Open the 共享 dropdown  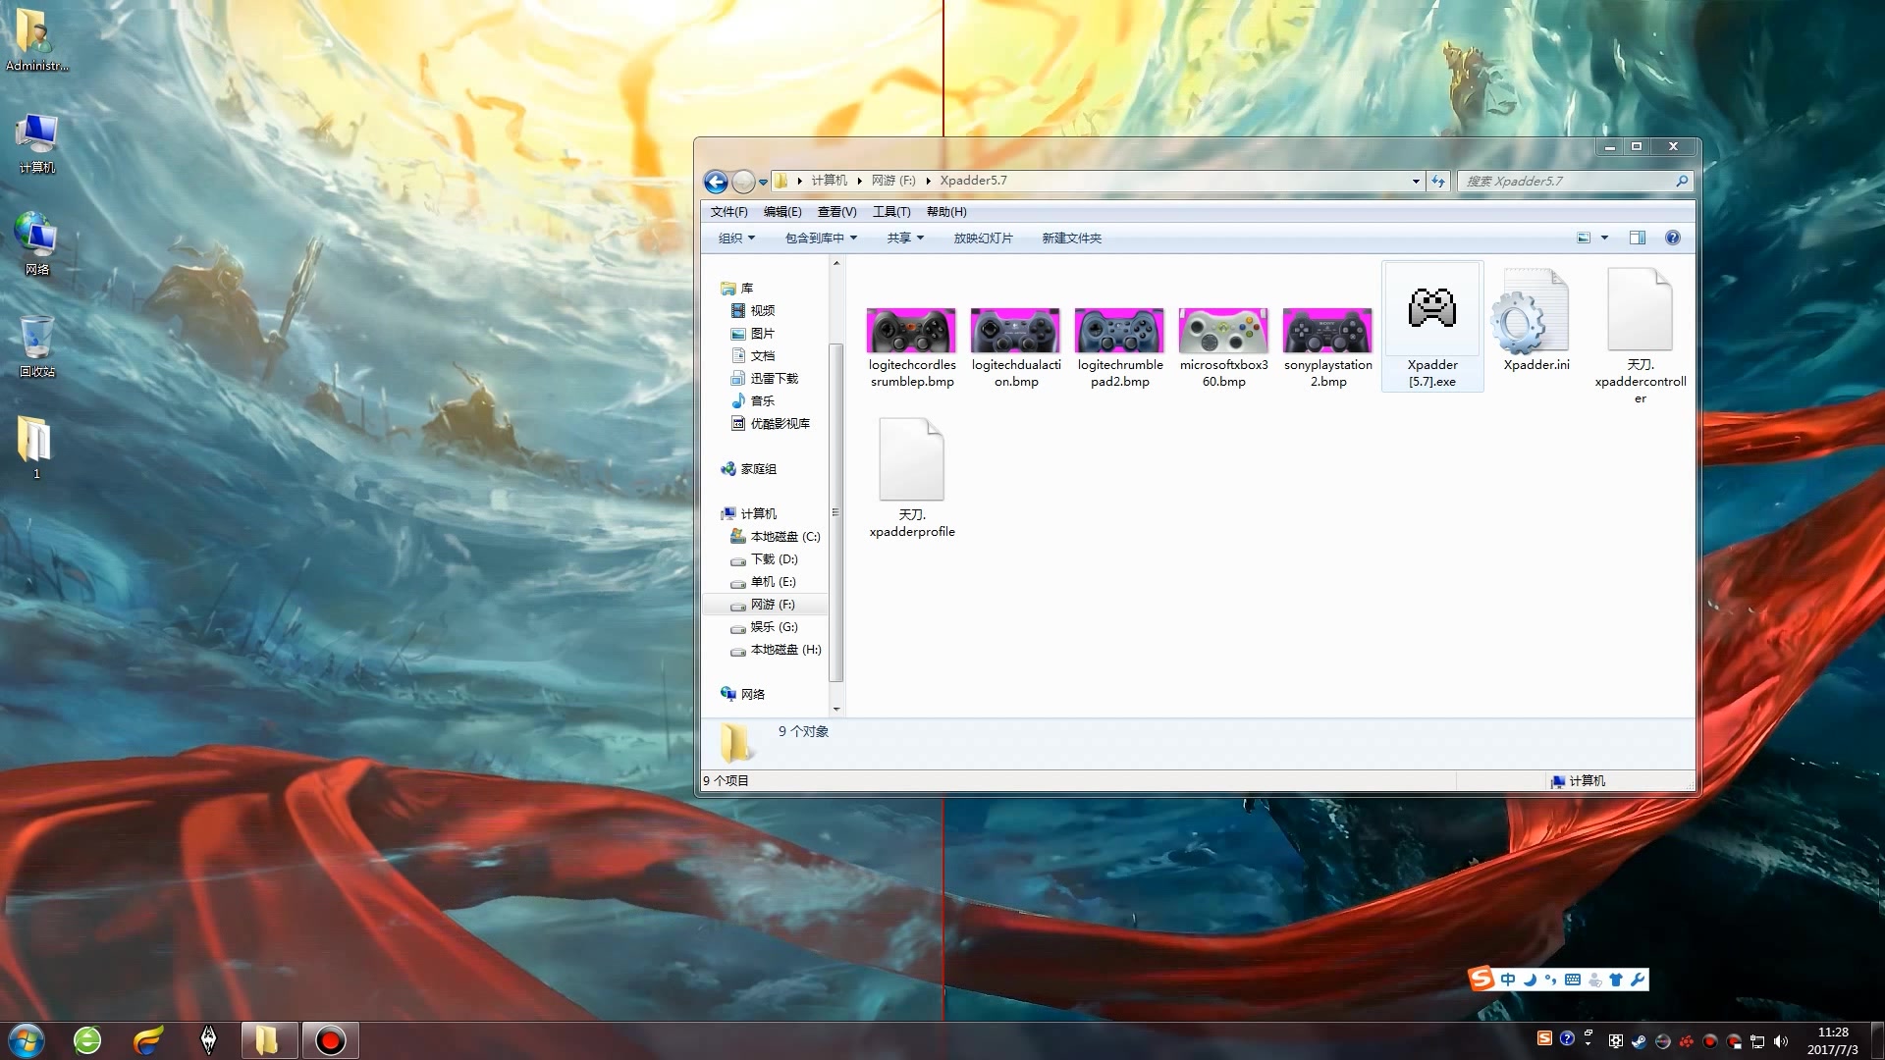(905, 238)
